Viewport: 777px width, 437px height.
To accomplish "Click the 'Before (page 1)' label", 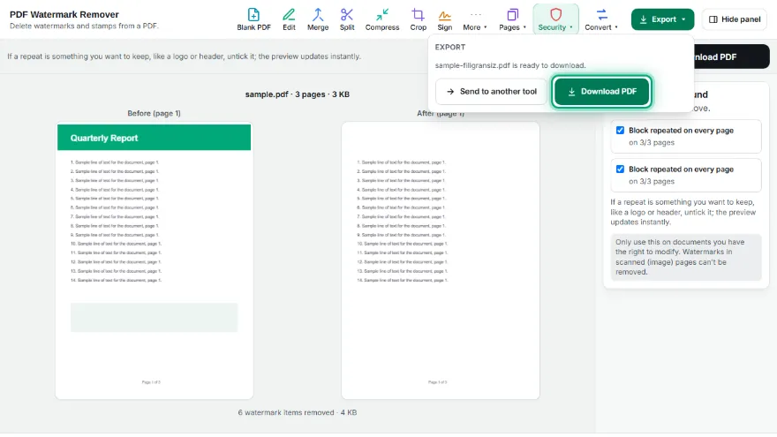I will pos(155,113).
